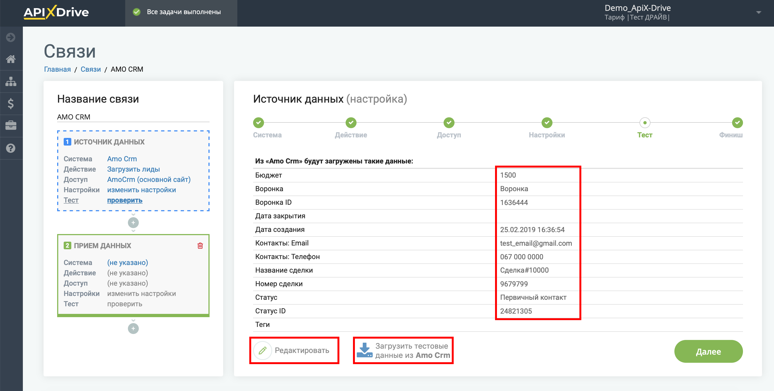Select the status Первичный контакт
Screen dimensions: 774x391
(533, 297)
